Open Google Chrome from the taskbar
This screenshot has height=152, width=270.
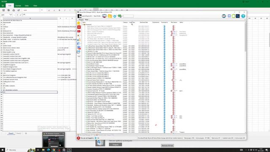54,150
